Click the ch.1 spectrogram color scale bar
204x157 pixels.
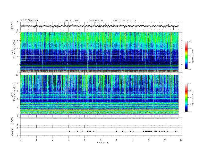coord(186,55)
